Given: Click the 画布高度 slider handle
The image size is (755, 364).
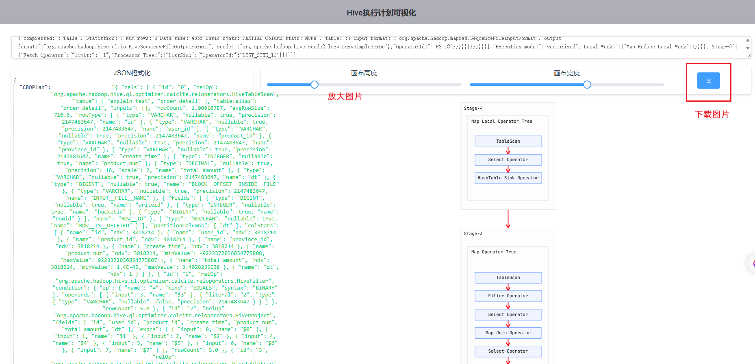Looking at the screenshot, I should (x=315, y=85).
